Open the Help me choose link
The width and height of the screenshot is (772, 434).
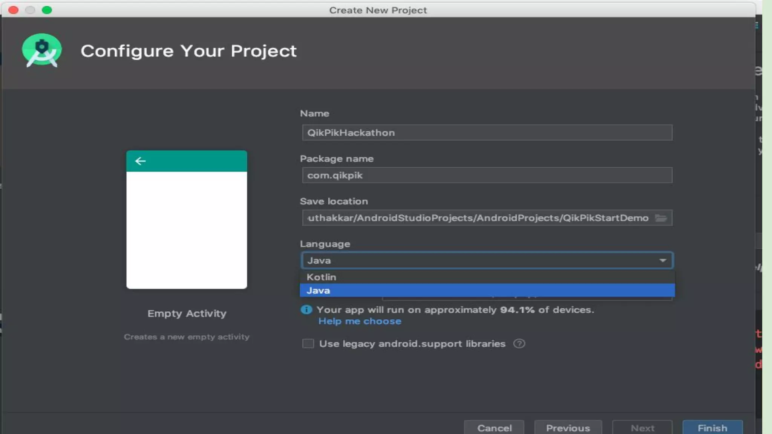[360, 321]
